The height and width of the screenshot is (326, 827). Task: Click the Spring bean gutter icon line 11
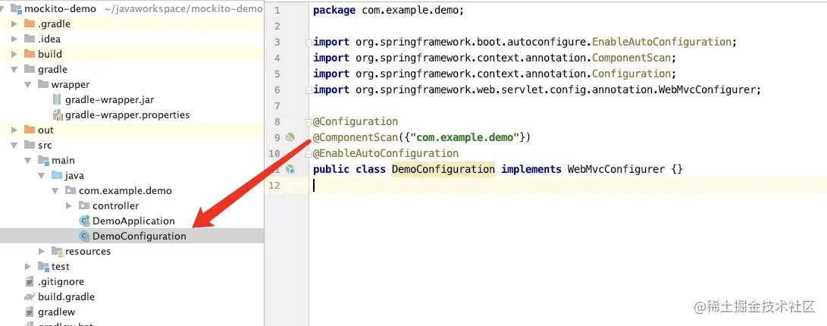(x=290, y=169)
